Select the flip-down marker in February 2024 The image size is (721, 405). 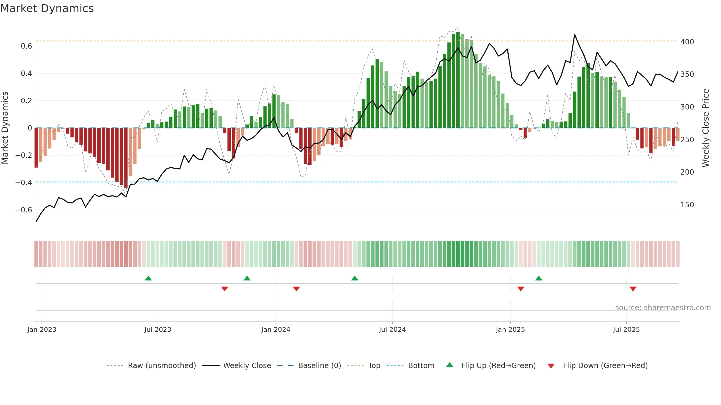pos(297,289)
